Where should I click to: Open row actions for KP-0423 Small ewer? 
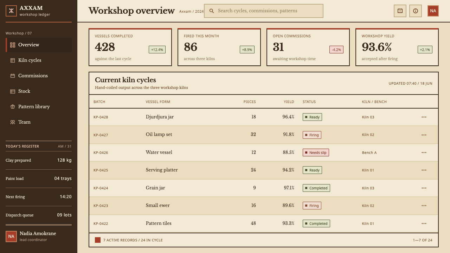click(x=424, y=206)
